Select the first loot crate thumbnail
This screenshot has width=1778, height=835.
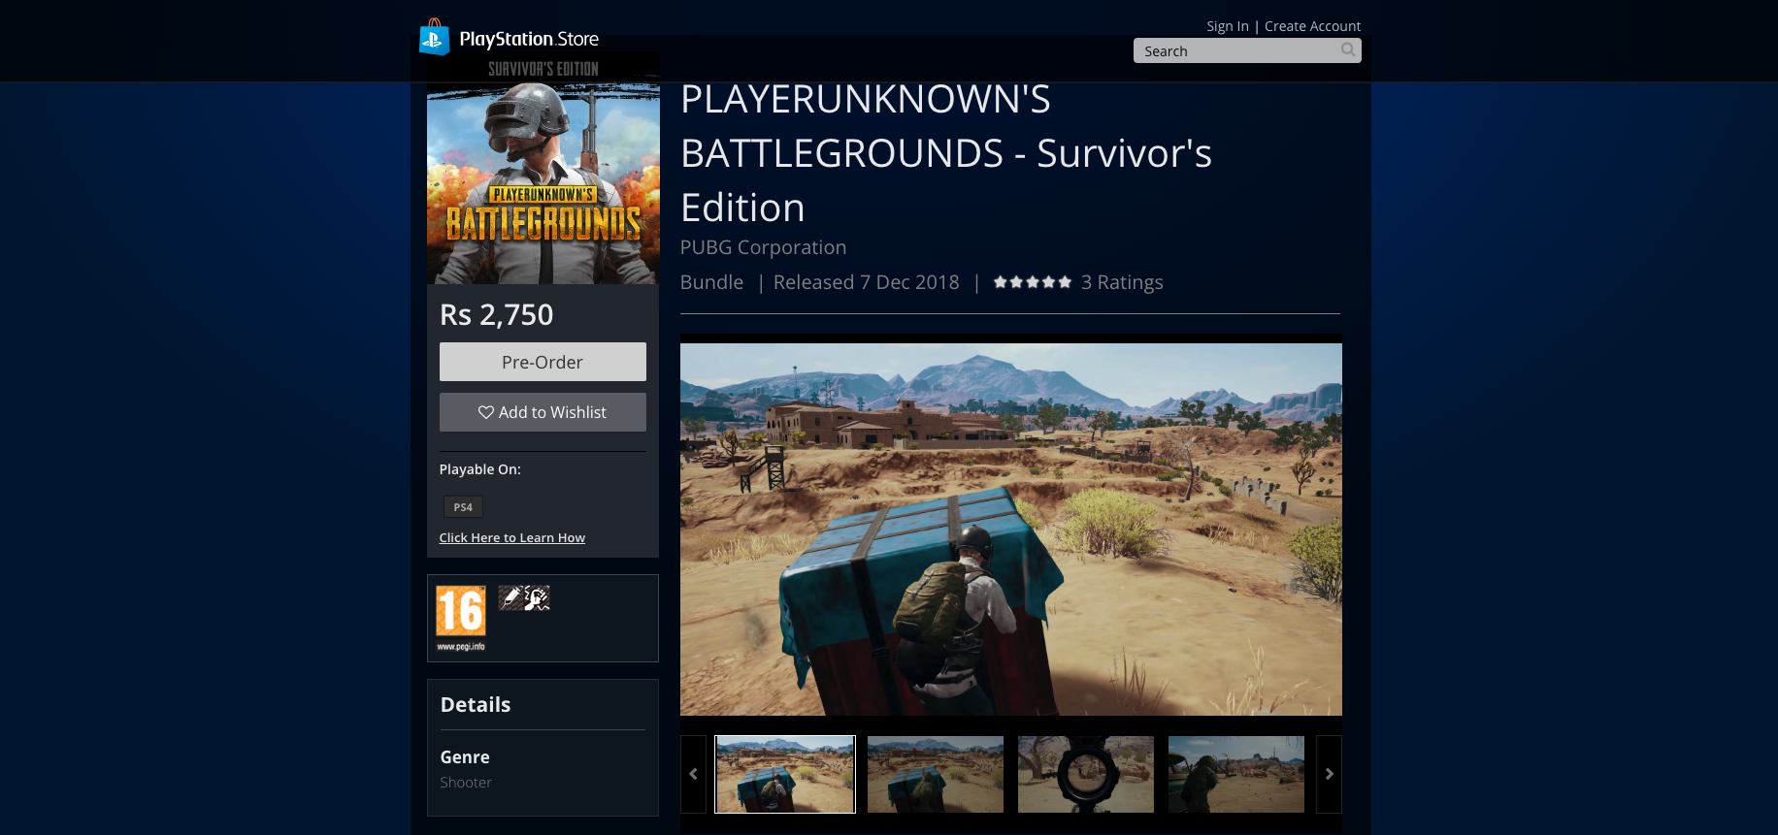785,774
